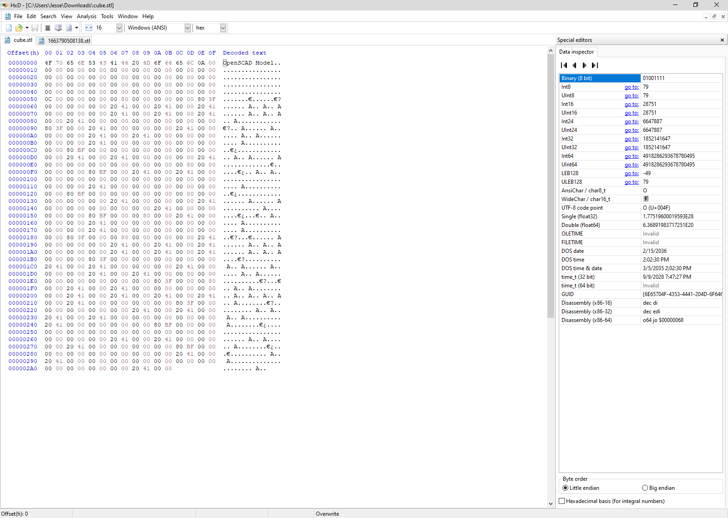The height and width of the screenshot is (518, 728).
Task: Open the Search menu
Action: 48,16
